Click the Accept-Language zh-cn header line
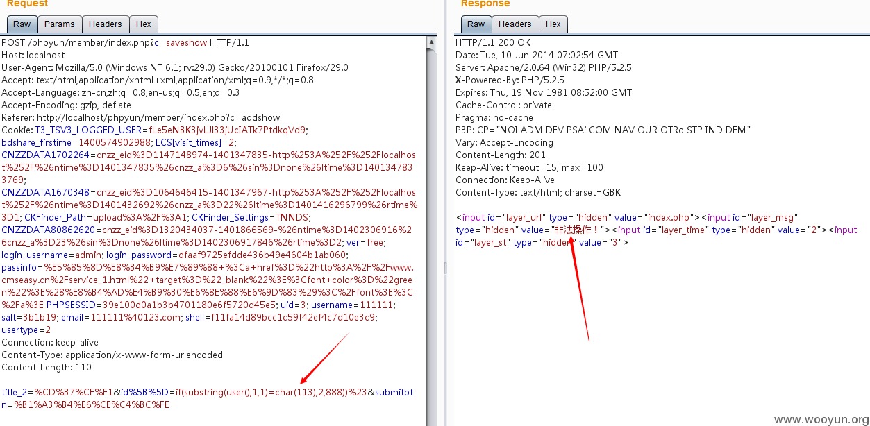This screenshot has width=870, height=426. pyautogui.click(x=121, y=92)
